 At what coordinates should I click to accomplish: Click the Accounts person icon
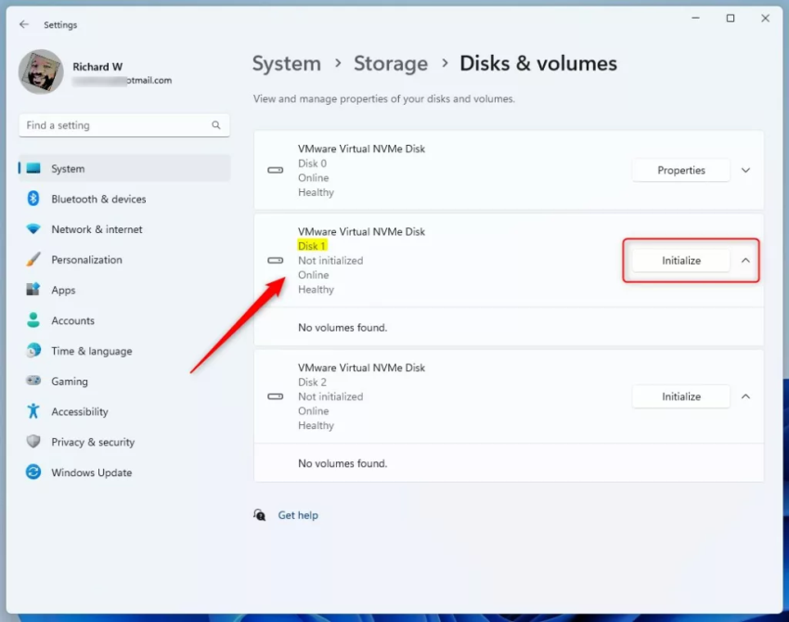click(x=33, y=320)
